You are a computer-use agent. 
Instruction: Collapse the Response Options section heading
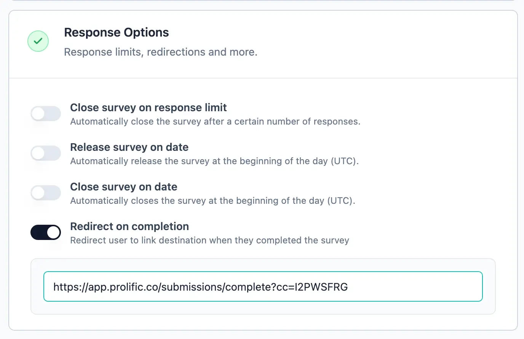click(116, 33)
